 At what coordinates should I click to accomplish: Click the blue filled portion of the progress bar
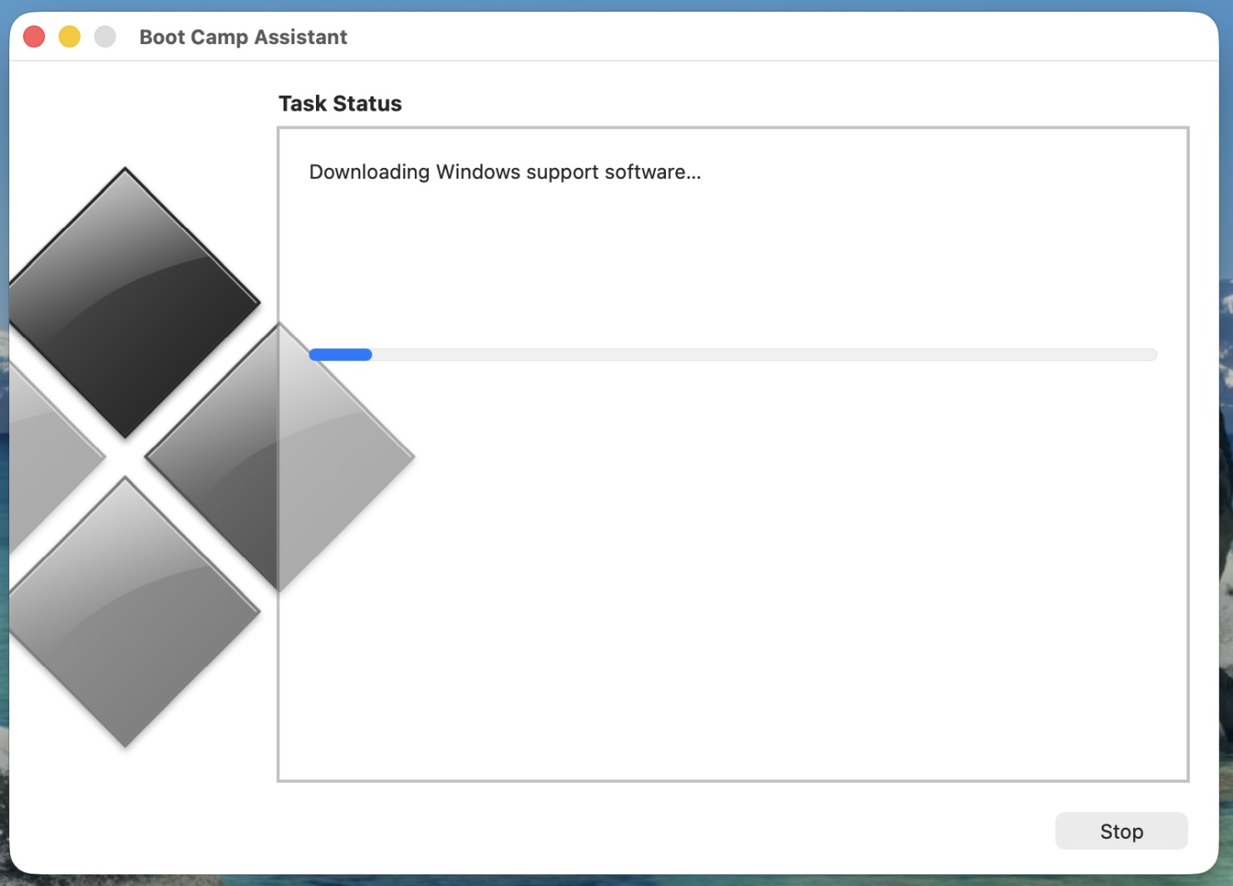[x=340, y=355]
